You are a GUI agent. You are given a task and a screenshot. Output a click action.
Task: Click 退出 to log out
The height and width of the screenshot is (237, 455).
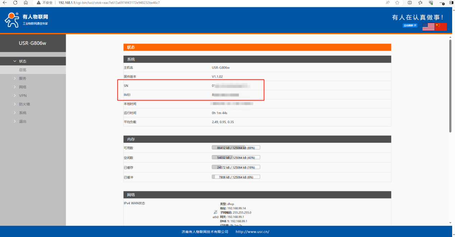pos(22,121)
